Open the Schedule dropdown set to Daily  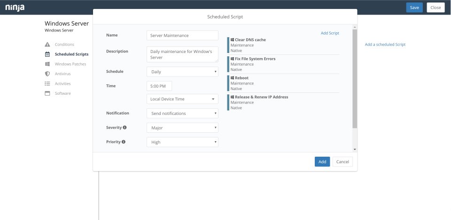[182, 72]
